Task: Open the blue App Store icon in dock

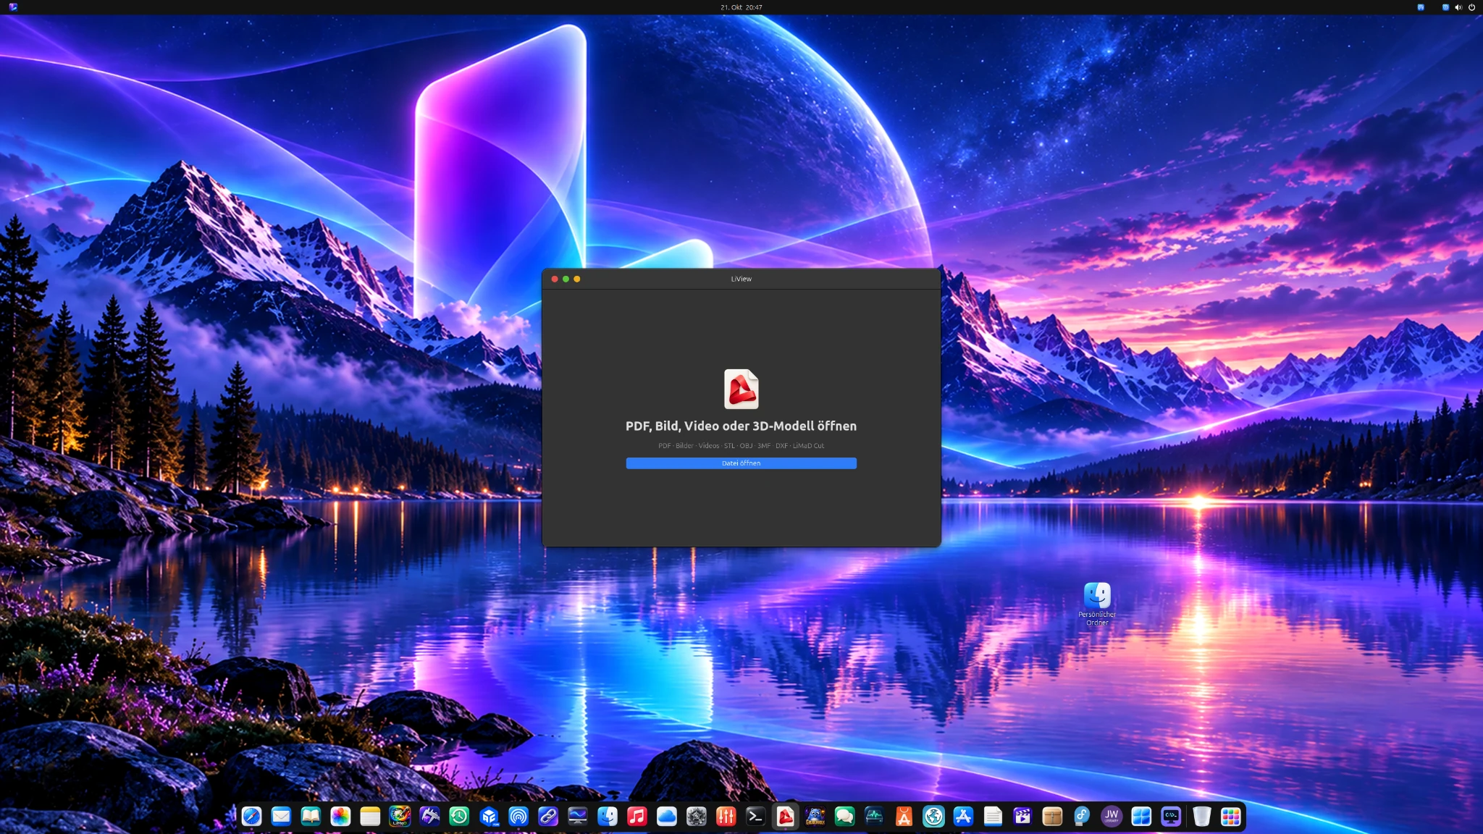Action: click(964, 817)
